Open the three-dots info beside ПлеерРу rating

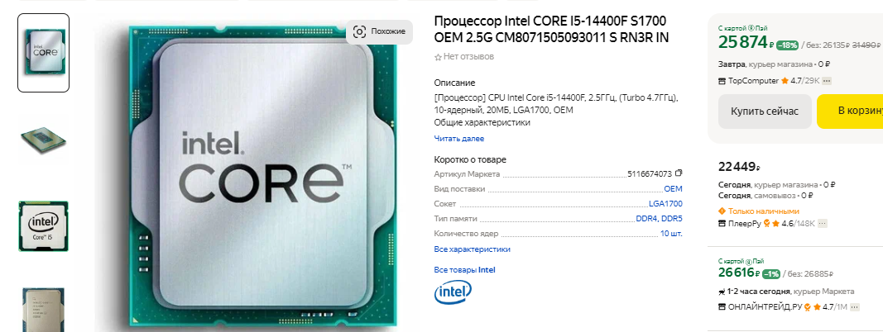[x=823, y=224]
